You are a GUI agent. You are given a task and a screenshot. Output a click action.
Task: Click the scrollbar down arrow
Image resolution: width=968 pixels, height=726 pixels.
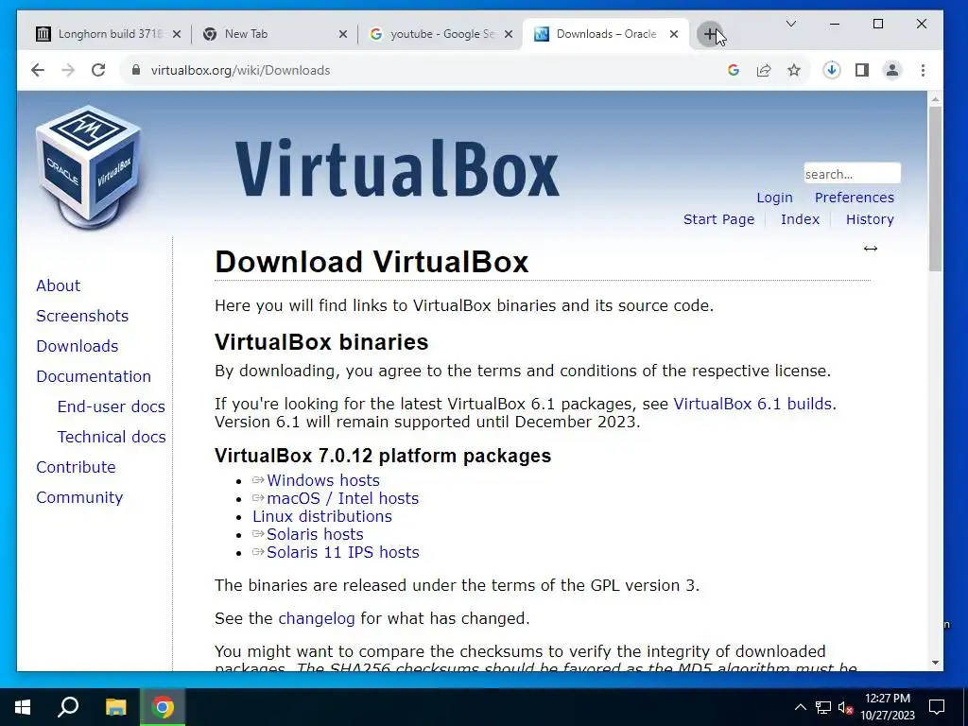935,663
